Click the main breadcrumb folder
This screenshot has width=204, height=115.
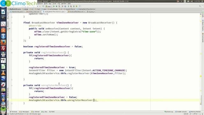pyautogui.click(x=38, y=9)
